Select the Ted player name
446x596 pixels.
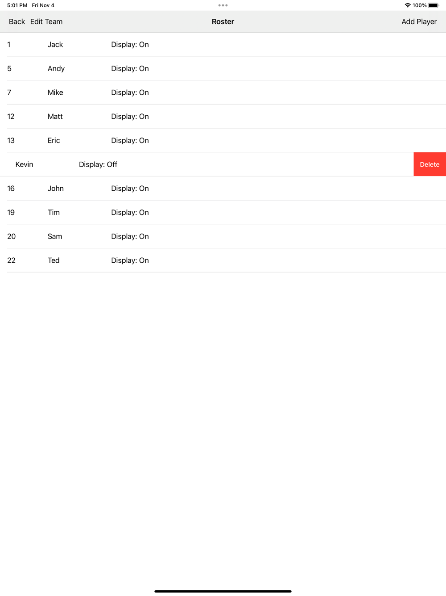54,260
